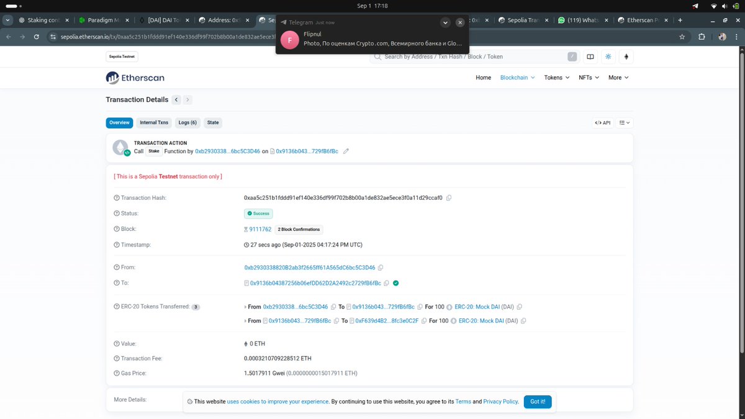Open the API button
This screenshot has width=745, height=419.
603,123
